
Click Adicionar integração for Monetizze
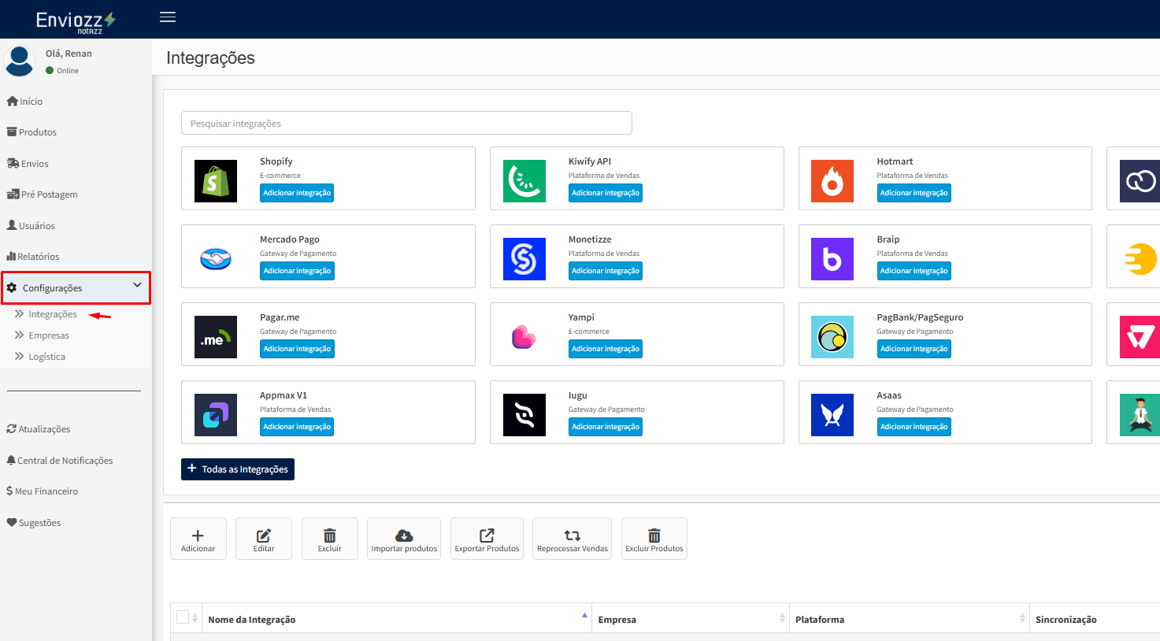[x=606, y=271]
